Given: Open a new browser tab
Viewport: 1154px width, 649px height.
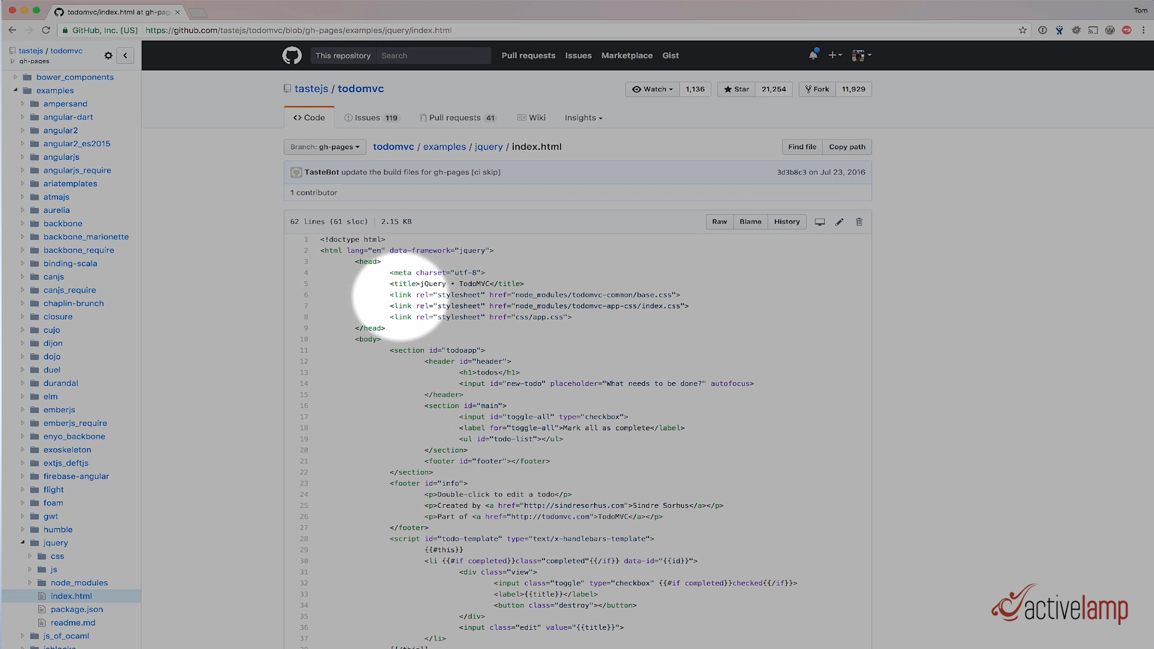Looking at the screenshot, I should pos(198,12).
